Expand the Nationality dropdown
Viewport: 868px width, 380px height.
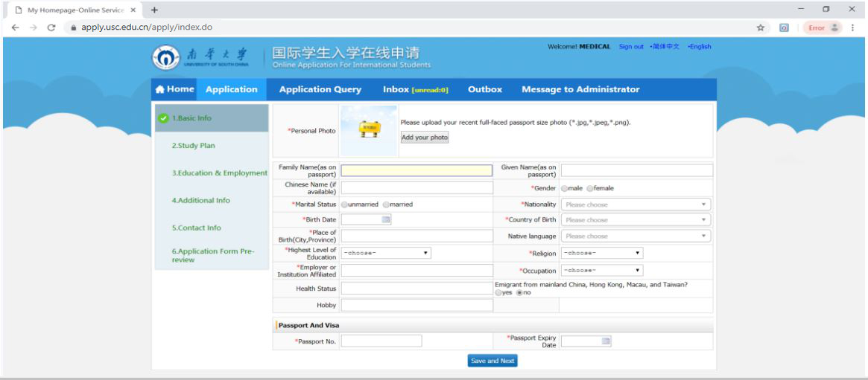pyautogui.click(x=636, y=205)
